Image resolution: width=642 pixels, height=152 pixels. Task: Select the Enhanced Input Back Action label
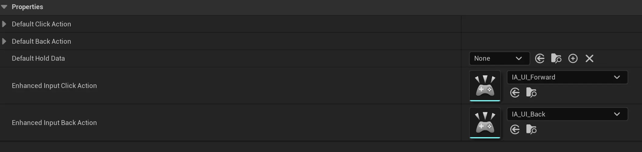(54, 123)
